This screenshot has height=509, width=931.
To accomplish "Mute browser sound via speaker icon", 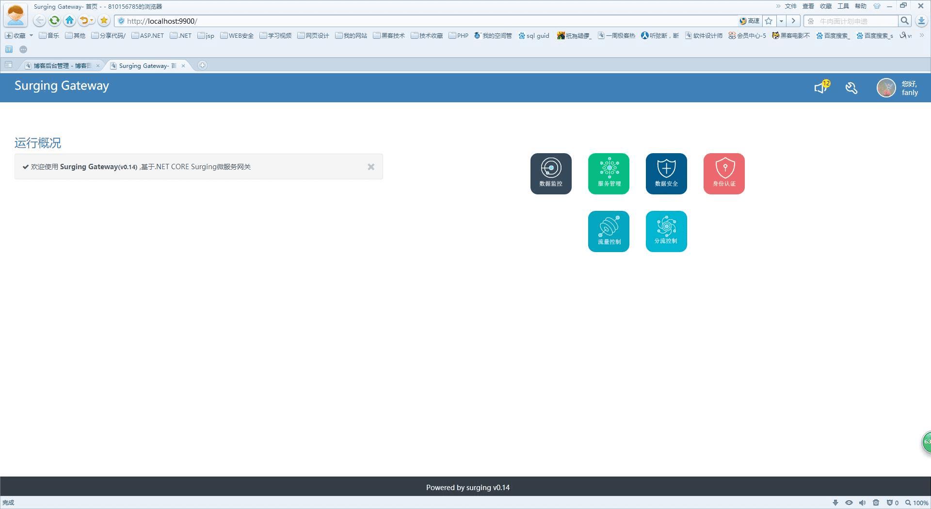I will pyautogui.click(x=862, y=503).
